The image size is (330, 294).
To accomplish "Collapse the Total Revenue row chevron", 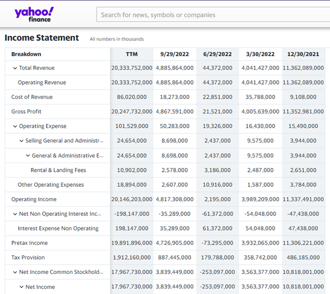I will tap(15, 68).
